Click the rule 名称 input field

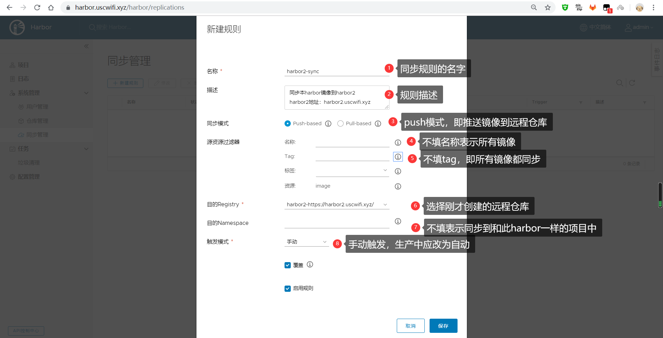coord(337,71)
